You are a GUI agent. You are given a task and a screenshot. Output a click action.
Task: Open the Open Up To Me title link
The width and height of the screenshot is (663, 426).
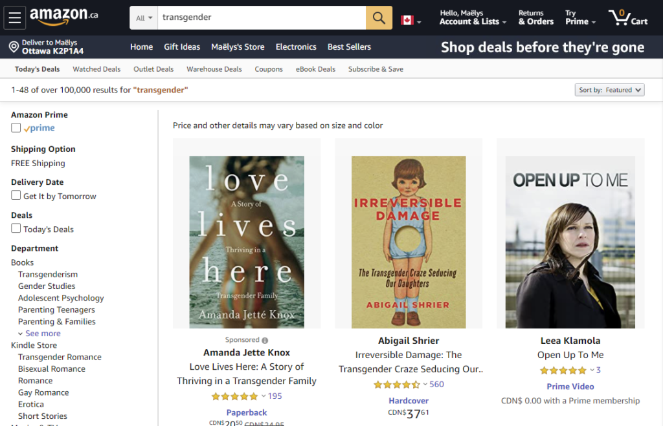tap(570, 355)
